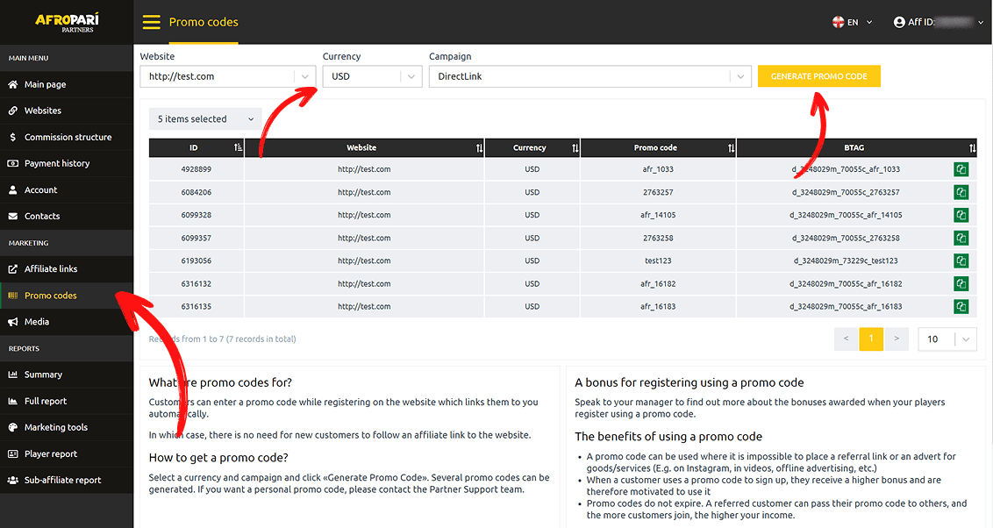Expand the Currency dropdown set to USD
This screenshot has width=993, height=528.
click(x=373, y=76)
